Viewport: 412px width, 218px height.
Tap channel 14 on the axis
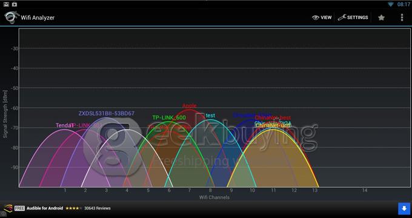tap(365, 190)
